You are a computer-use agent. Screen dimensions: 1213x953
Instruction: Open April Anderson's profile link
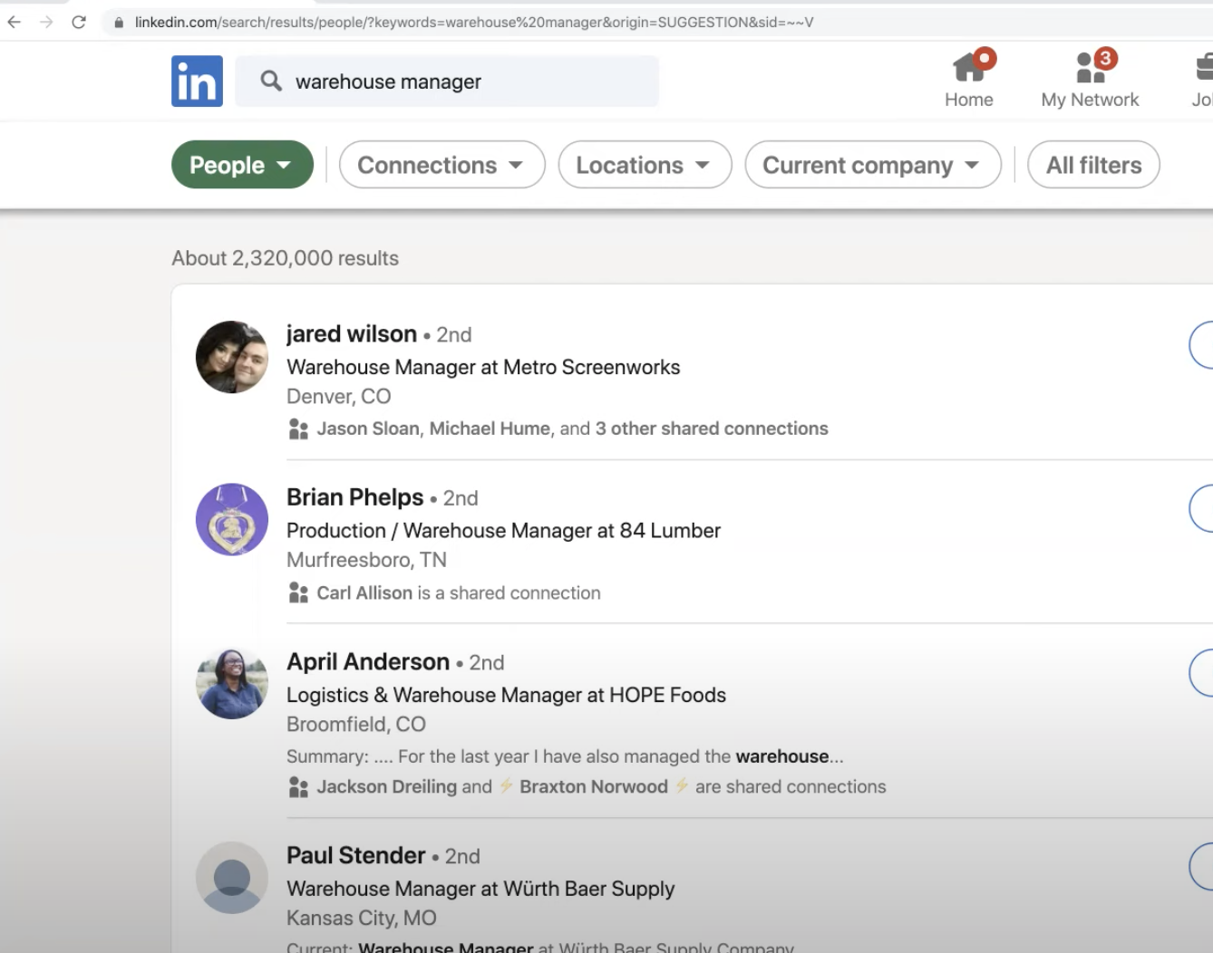point(368,662)
